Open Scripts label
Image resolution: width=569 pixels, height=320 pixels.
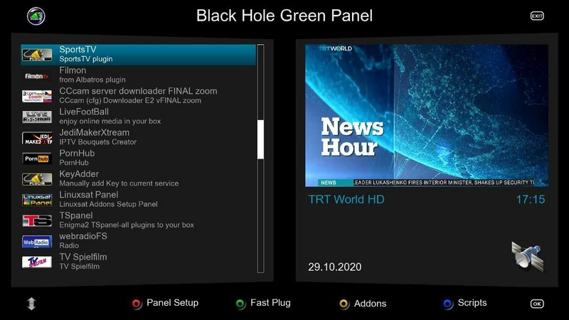pyautogui.click(x=472, y=303)
